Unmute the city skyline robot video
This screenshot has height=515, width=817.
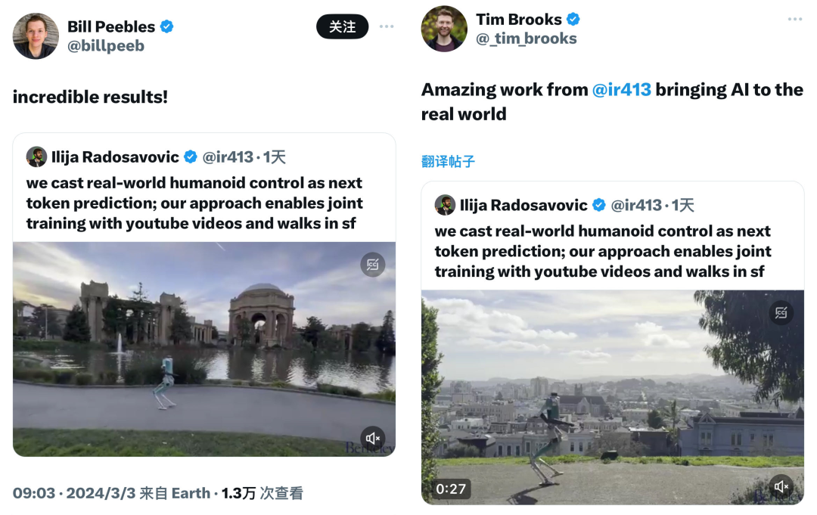781,486
